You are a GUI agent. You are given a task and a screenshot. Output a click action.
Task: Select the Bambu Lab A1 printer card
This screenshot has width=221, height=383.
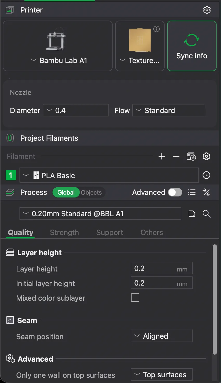tap(58, 46)
